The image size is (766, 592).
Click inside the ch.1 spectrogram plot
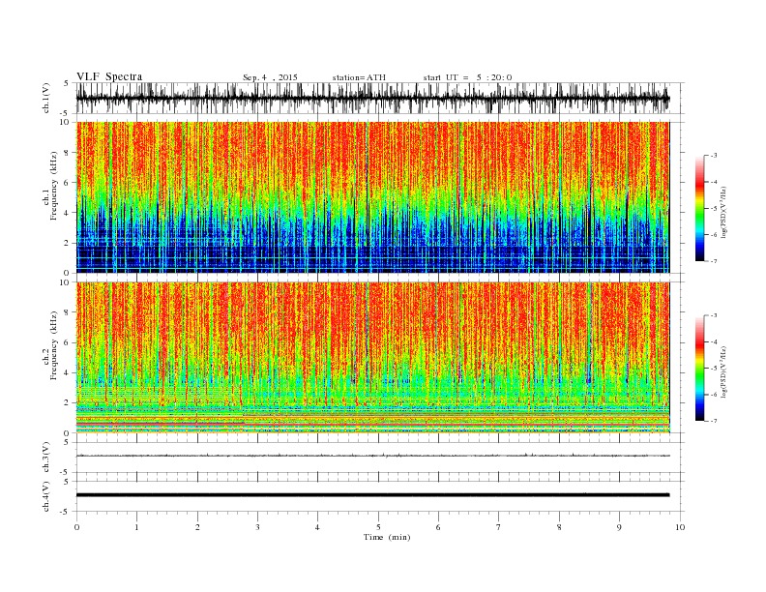tap(372, 197)
